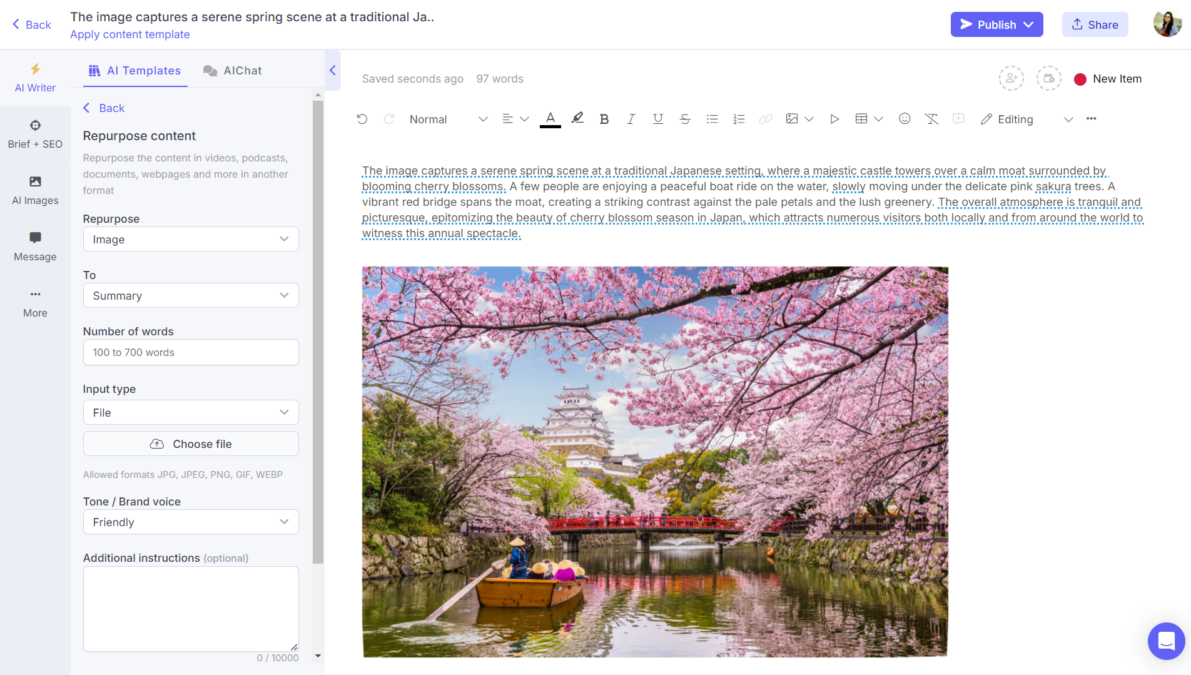Click the red New Item status dot
This screenshot has height=675, width=1191.
click(1080, 79)
